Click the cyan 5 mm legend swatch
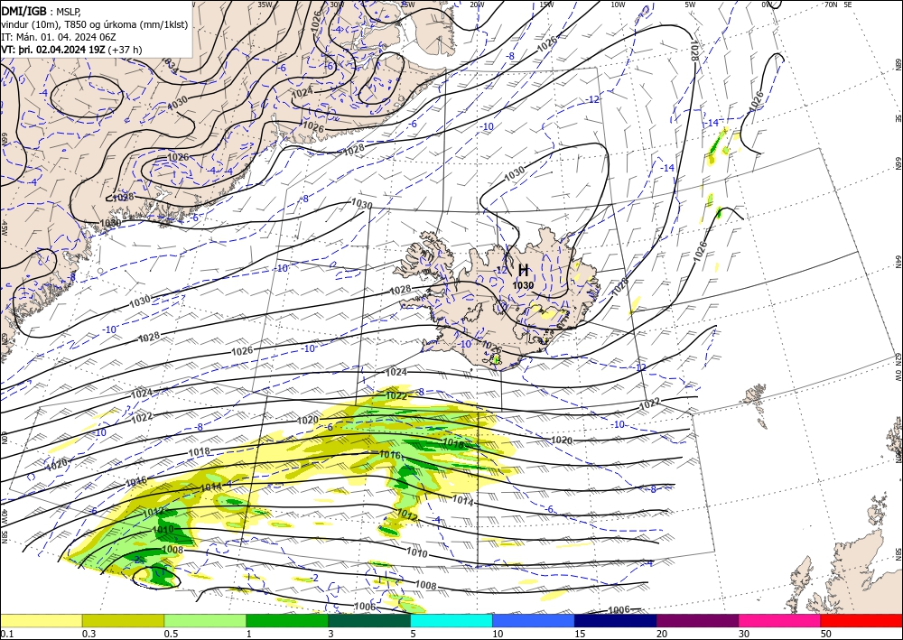This screenshot has height=640, width=903. click(x=451, y=621)
